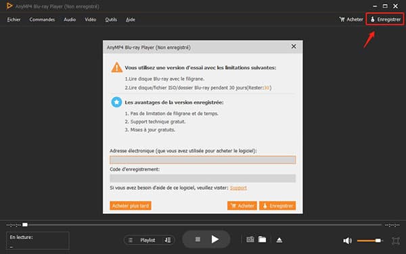The width and height of the screenshot is (406, 254).
Task: Start playback with the play button
Action: click(x=215, y=239)
